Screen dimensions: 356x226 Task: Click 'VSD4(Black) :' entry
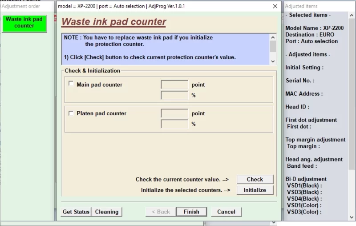point(304,199)
